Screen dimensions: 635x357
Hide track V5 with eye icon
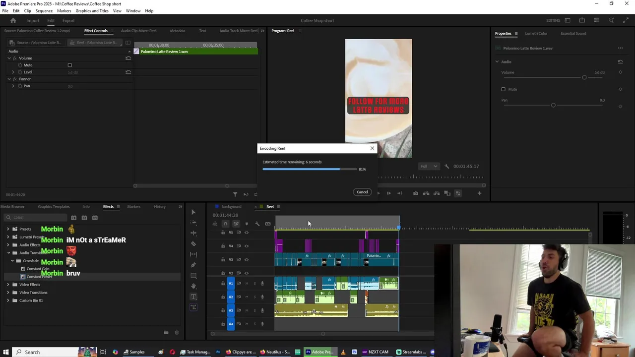247,233
